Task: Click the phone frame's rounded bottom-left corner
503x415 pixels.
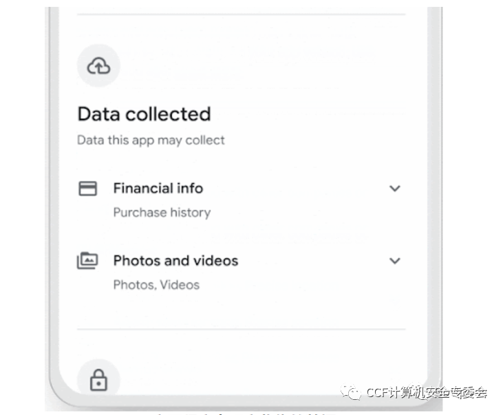Action: 63,392
